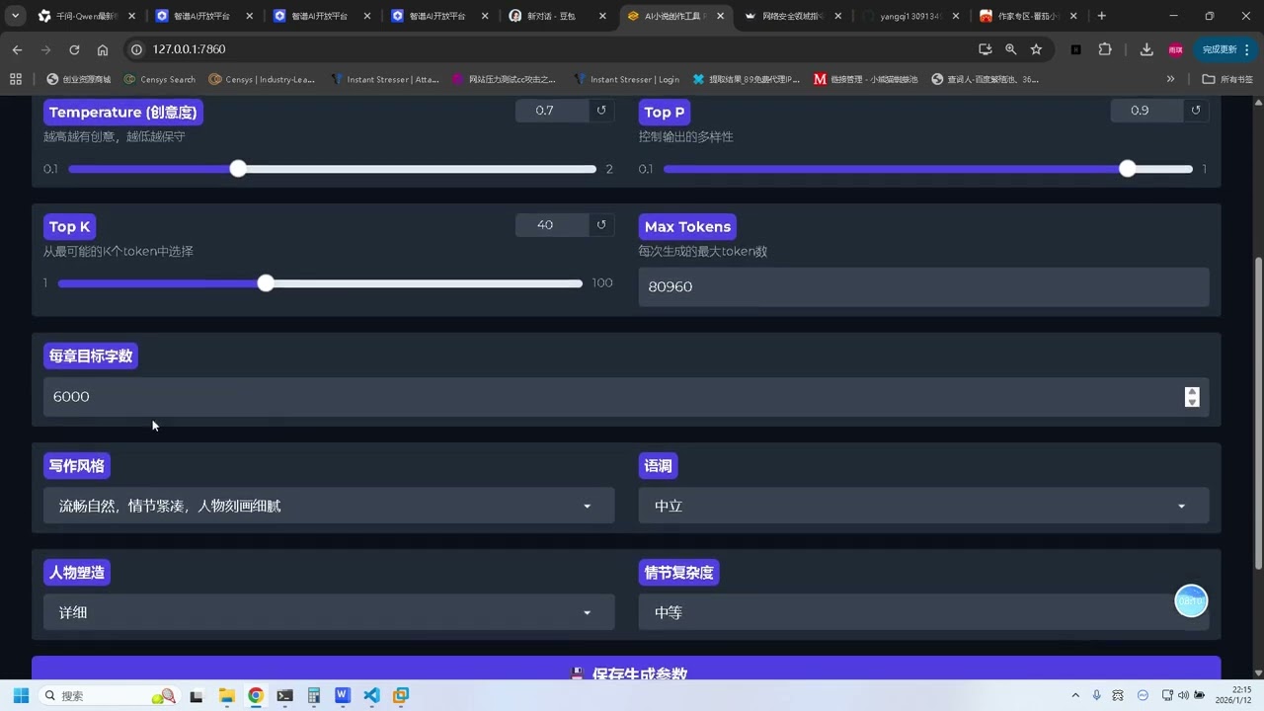Click the Temperature slider handle
This screenshot has height=711, width=1264.
tap(238, 169)
